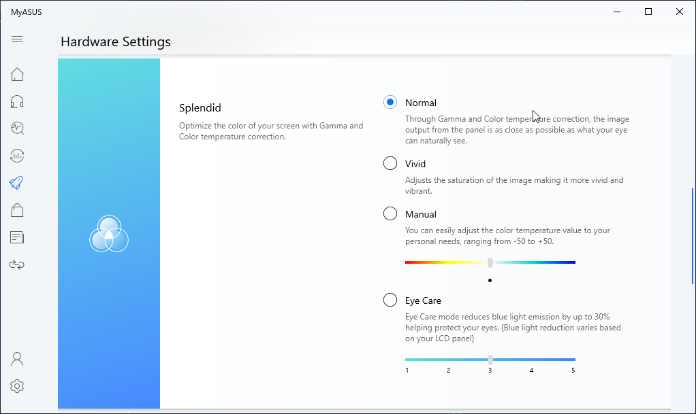The width and height of the screenshot is (696, 414).
Task: Enable the Eye Care mode
Action: [x=390, y=300]
